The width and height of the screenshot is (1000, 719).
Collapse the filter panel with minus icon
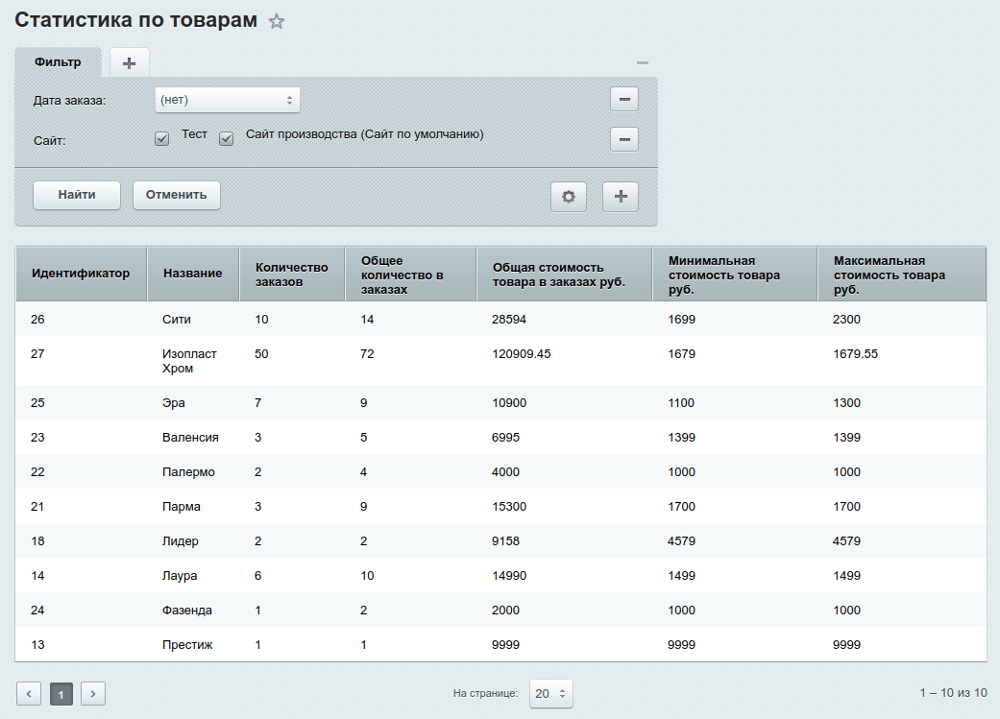(643, 63)
